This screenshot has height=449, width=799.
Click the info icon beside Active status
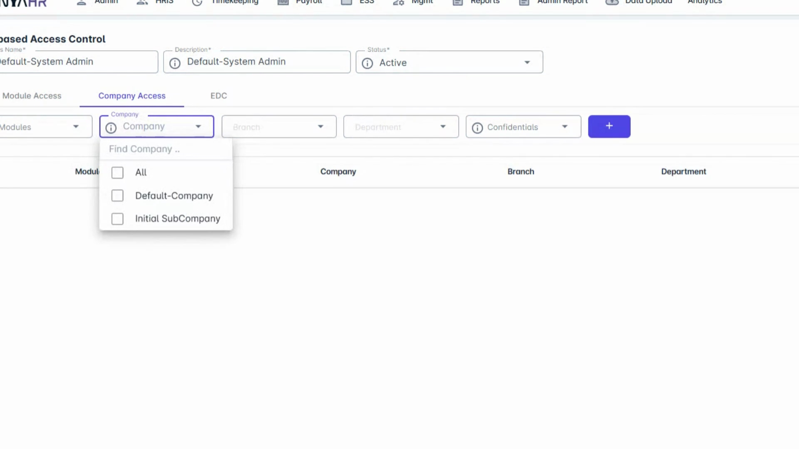pyautogui.click(x=367, y=63)
